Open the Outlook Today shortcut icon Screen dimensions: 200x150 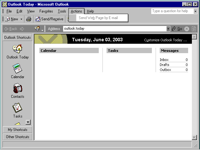coord(17,49)
